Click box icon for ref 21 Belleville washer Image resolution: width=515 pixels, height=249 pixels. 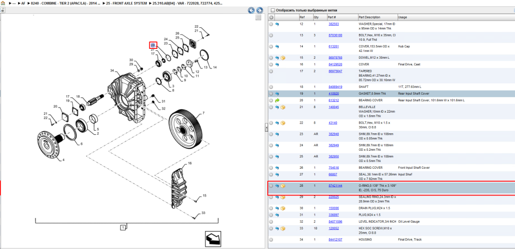coord(283,108)
